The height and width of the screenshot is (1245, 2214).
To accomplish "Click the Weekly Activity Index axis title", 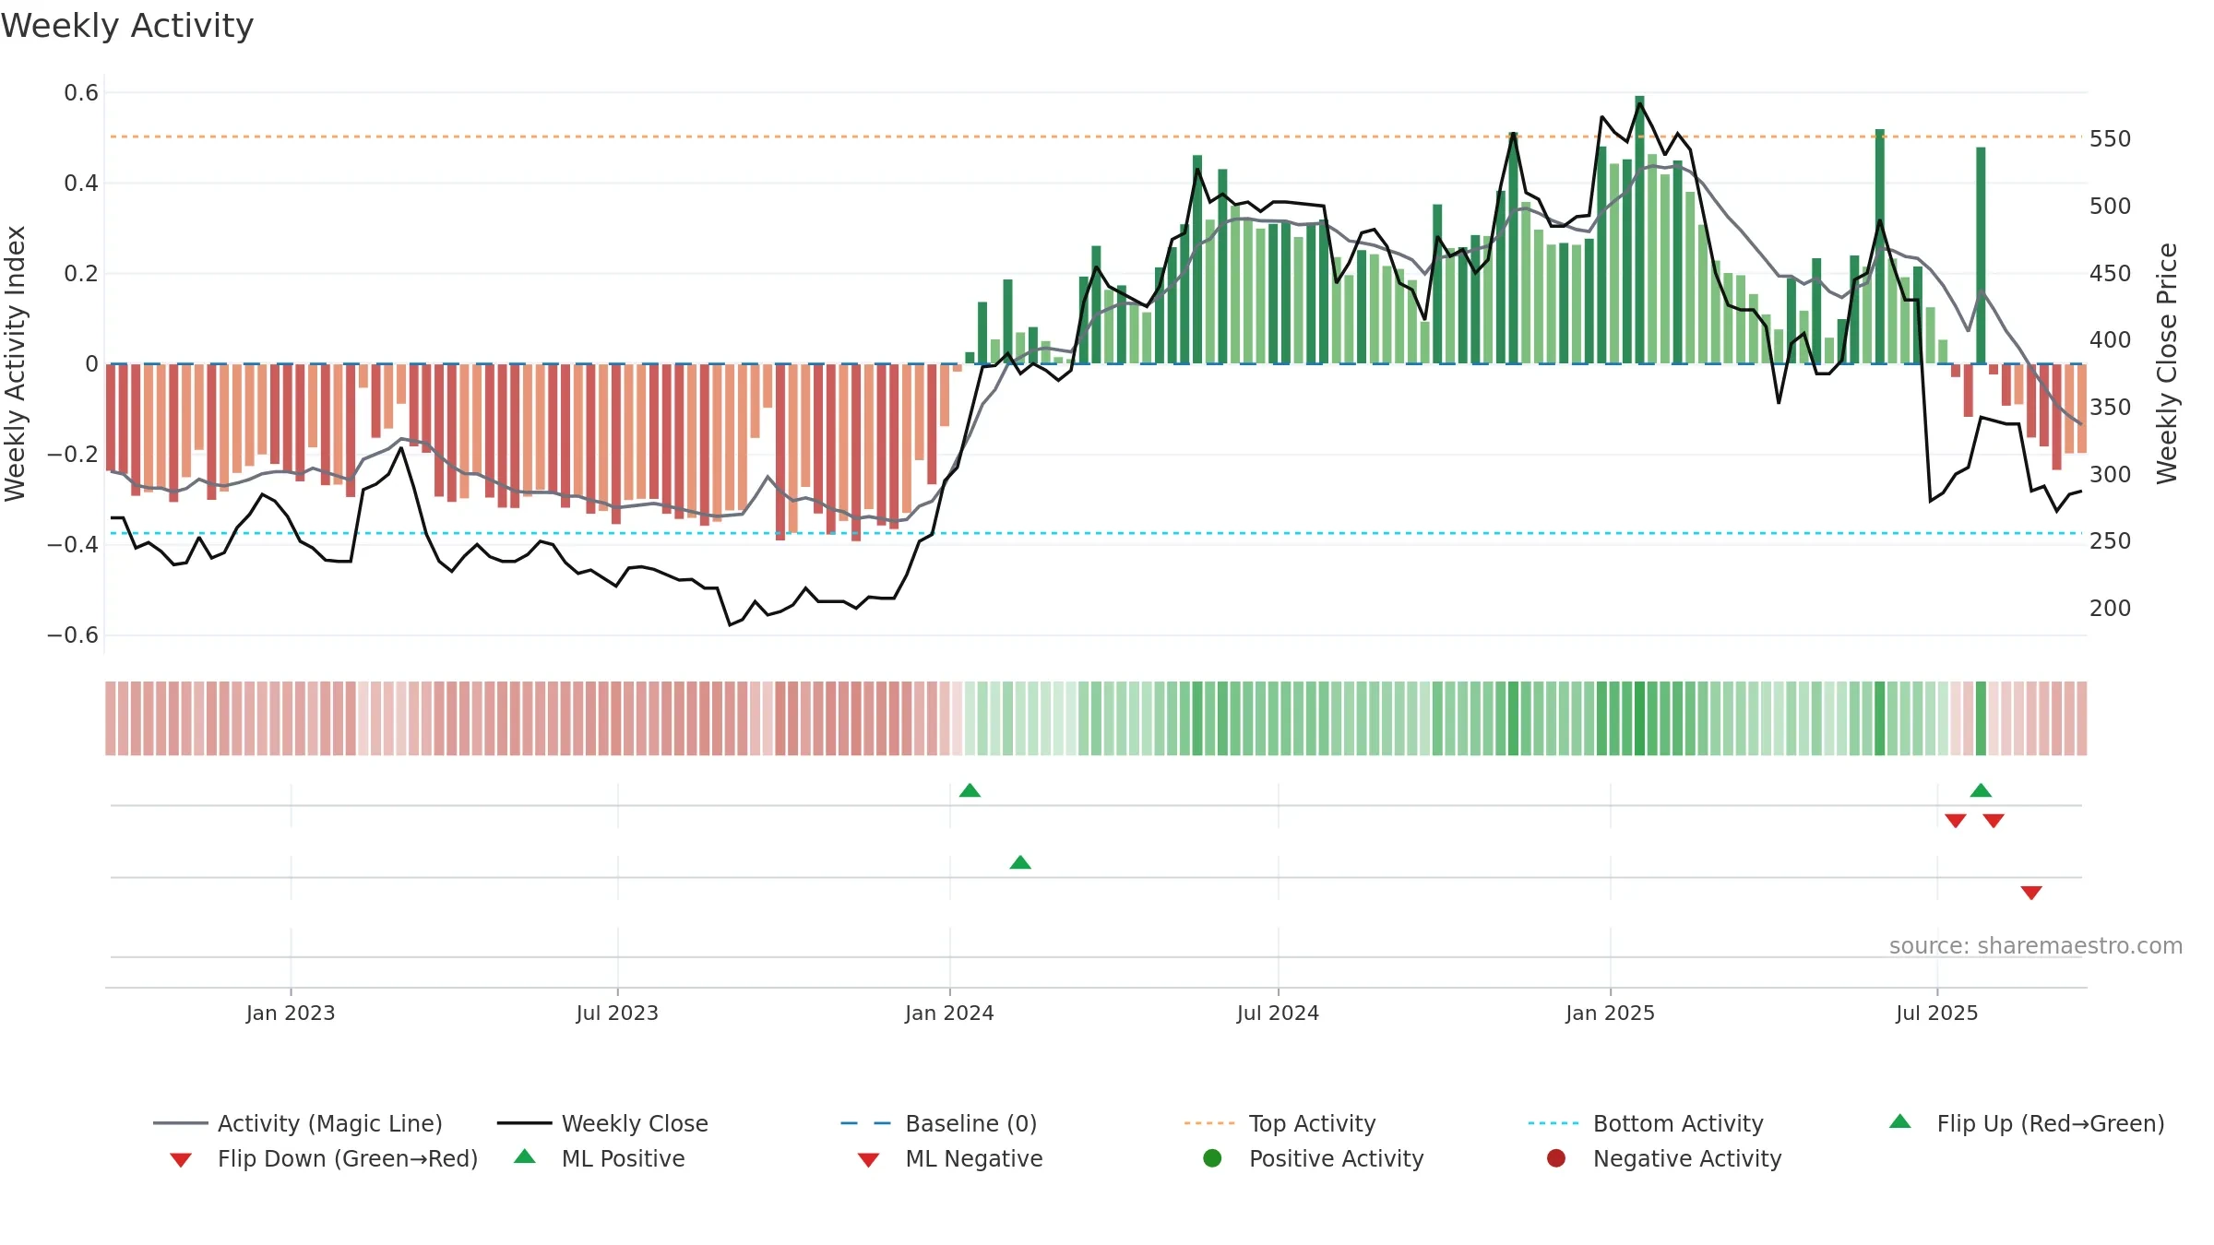I will [x=15, y=363].
